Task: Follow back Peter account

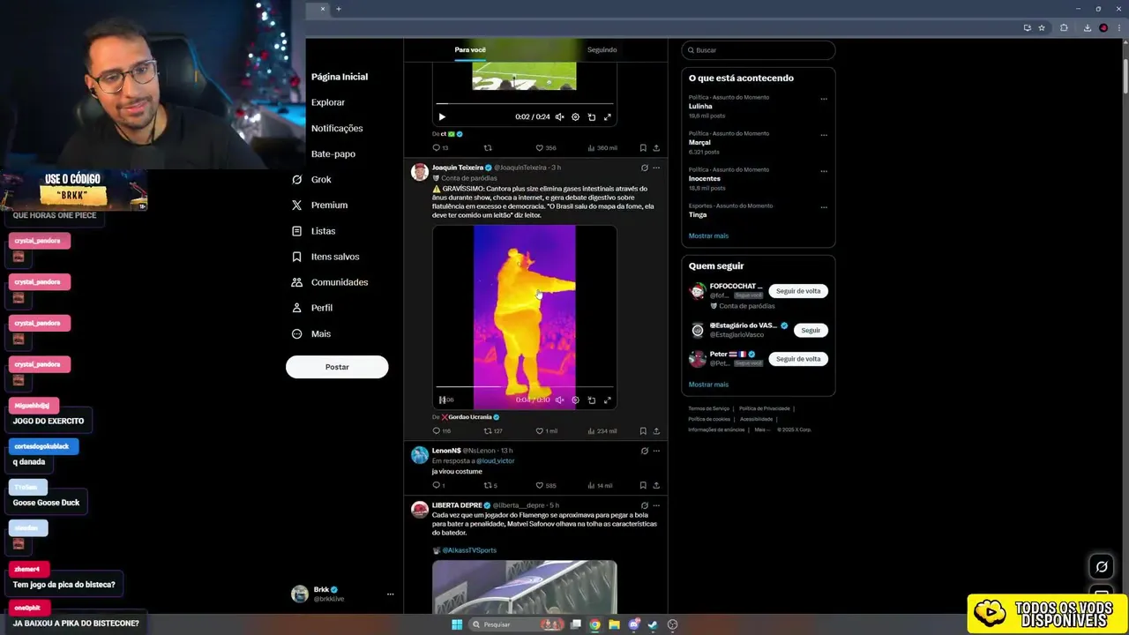Action: [798, 359]
